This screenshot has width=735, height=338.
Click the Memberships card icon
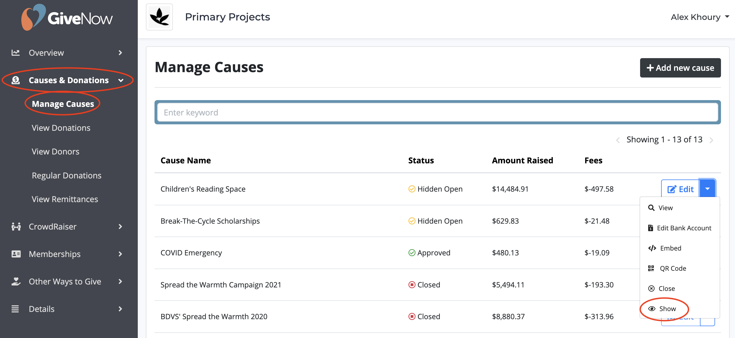[16, 254]
